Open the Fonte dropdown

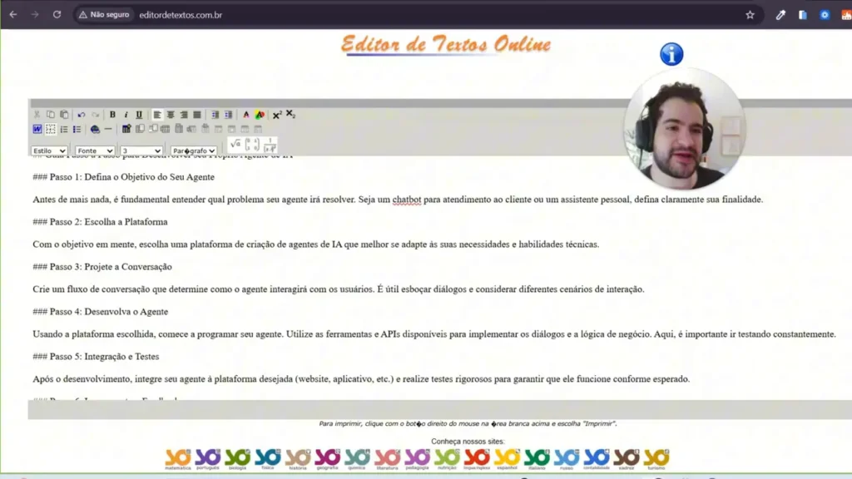coord(94,151)
